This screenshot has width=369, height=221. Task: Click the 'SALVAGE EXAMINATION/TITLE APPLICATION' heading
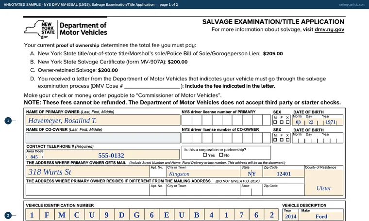(273, 22)
